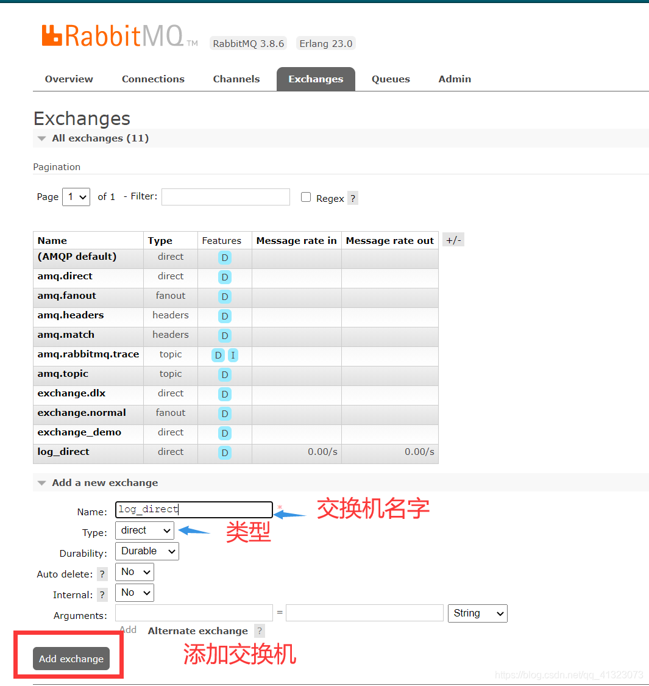Toggle the +/- column display button

tap(453, 240)
